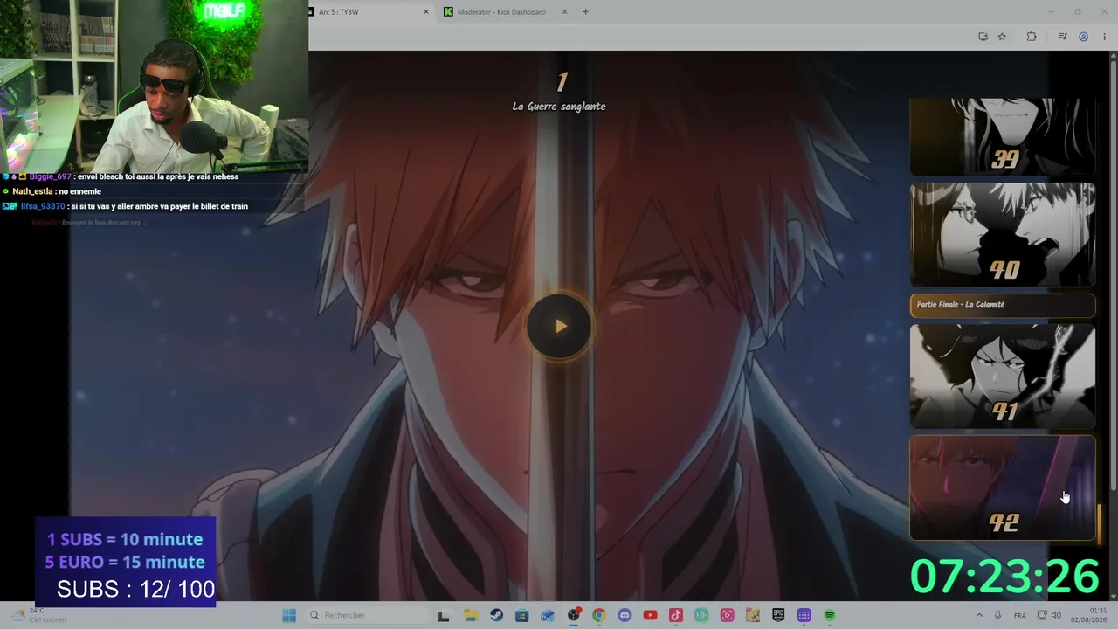
Task: Click lifsa_93370 username in chat overlay
Action: point(43,206)
